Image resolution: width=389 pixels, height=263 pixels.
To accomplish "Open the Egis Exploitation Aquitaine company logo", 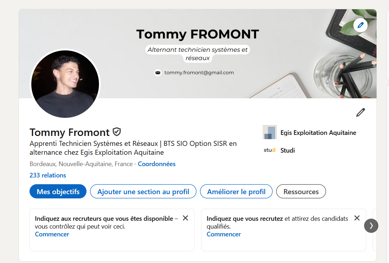I will tap(270, 132).
